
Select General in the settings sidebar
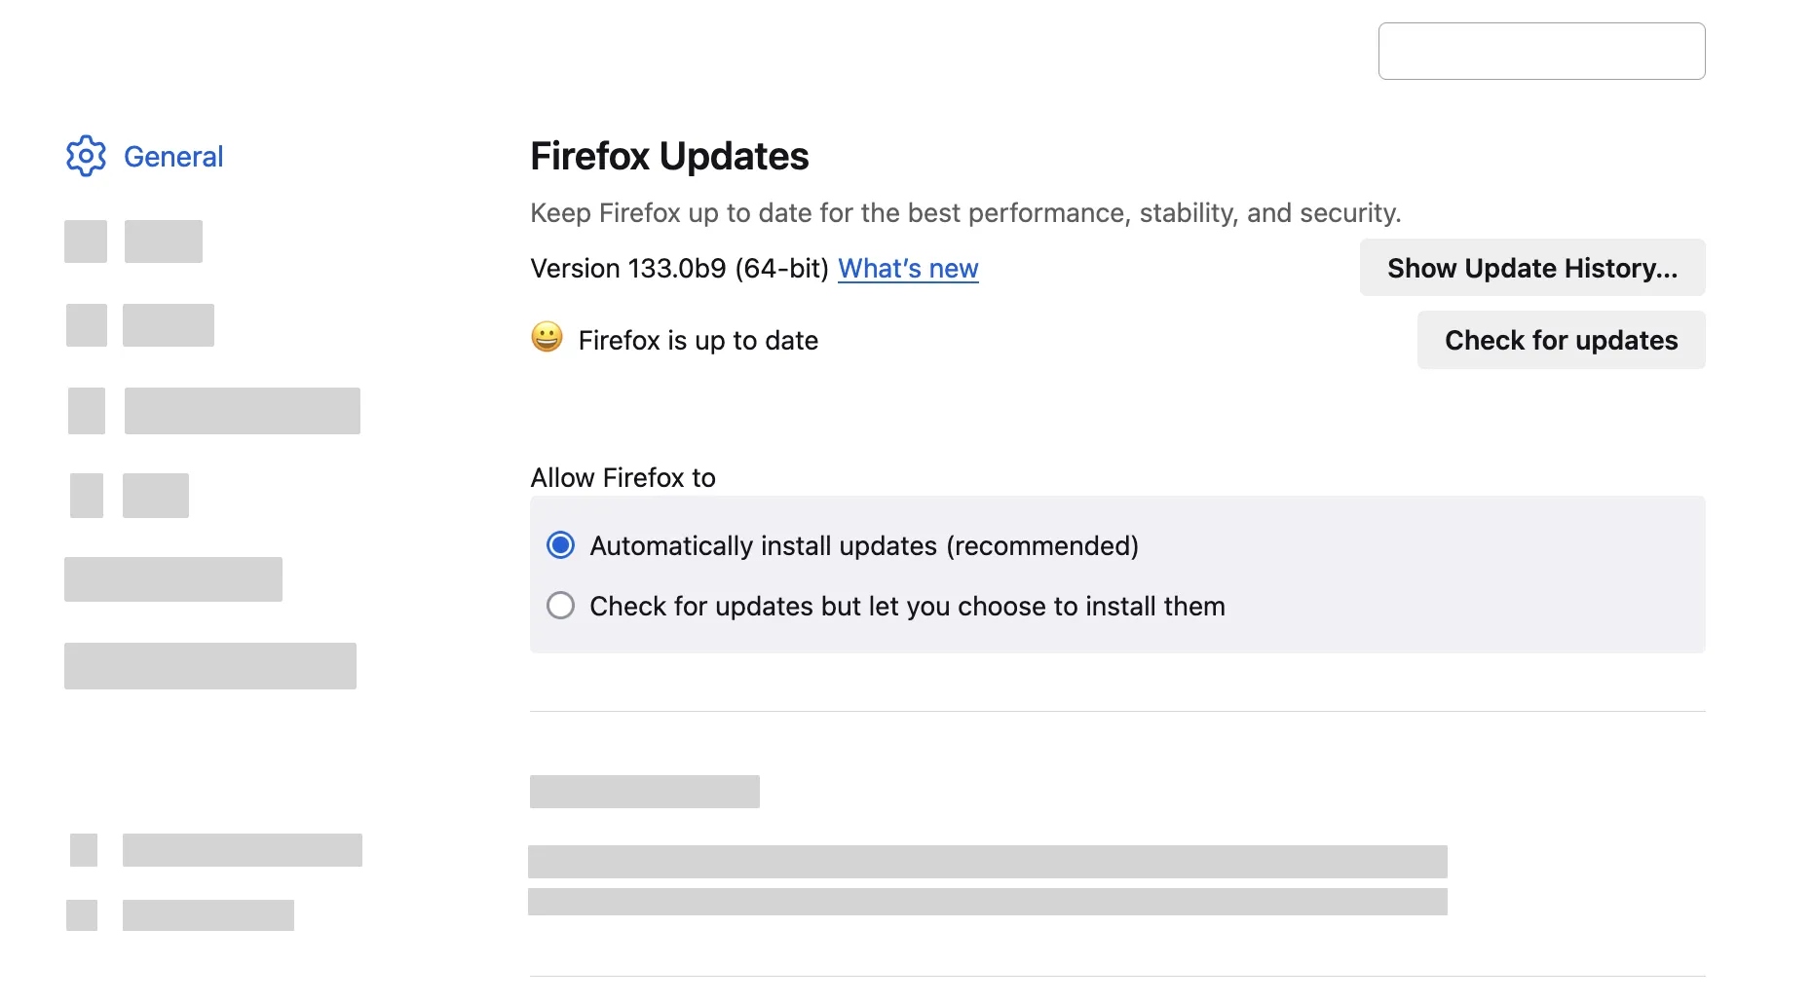pos(173,156)
